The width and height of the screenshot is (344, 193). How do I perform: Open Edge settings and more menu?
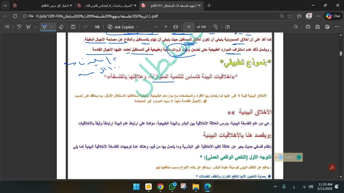click(x=318, y=16)
